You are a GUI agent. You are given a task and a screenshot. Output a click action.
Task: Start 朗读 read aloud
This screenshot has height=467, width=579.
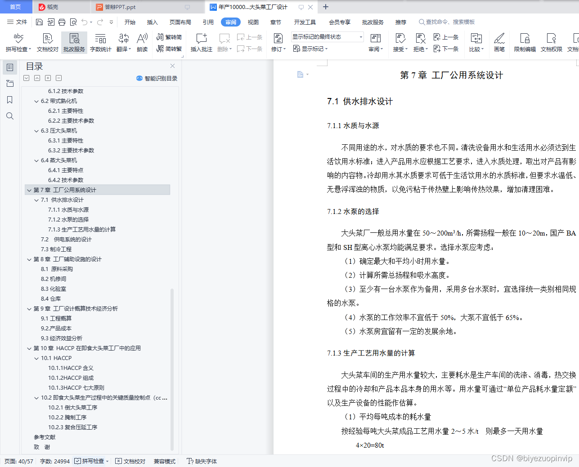(x=142, y=43)
